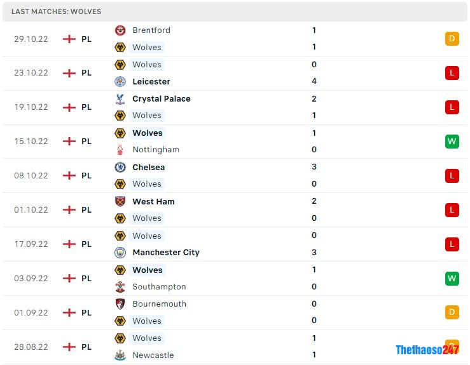Viewport: 470px width, 365px height.
Task: Click the Leicester club crest
Action: point(120,82)
